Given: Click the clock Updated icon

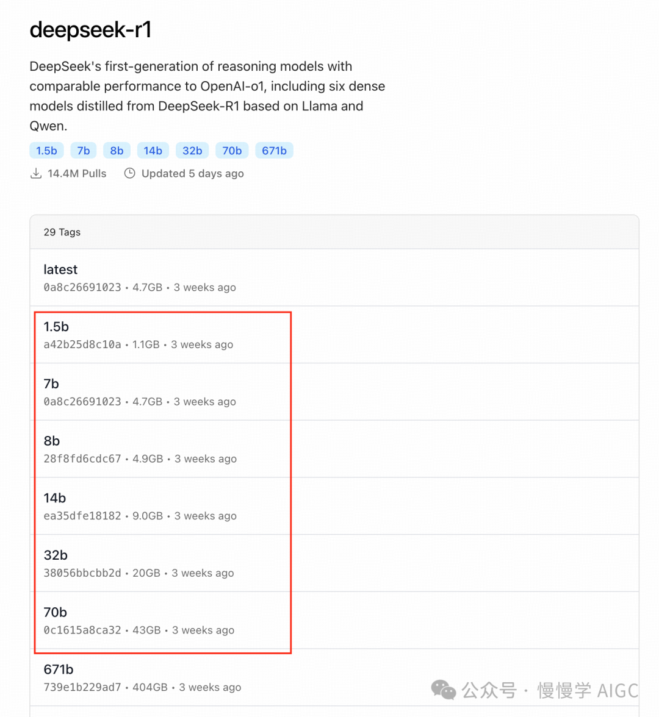Looking at the screenshot, I should coord(129,174).
